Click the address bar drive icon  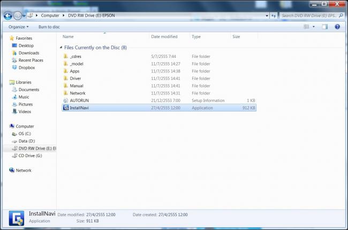coord(30,16)
